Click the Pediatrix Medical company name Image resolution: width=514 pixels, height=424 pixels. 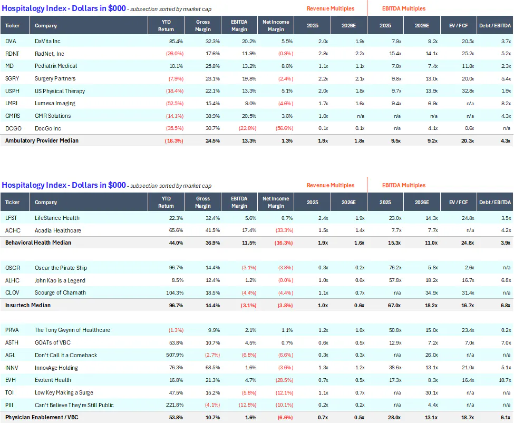[x=56, y=66]
